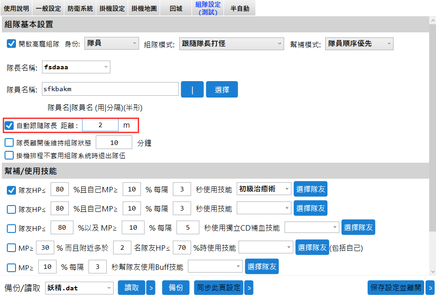Viewport: 436px width, 299px height.
Task: Open the 身份 dropdown showing 隊員
Action: click(112, 43)
